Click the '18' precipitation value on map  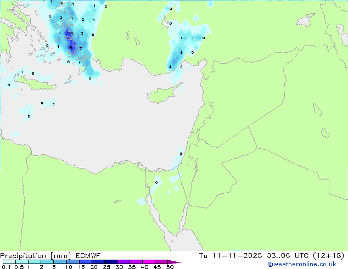[x=70, y=48]
